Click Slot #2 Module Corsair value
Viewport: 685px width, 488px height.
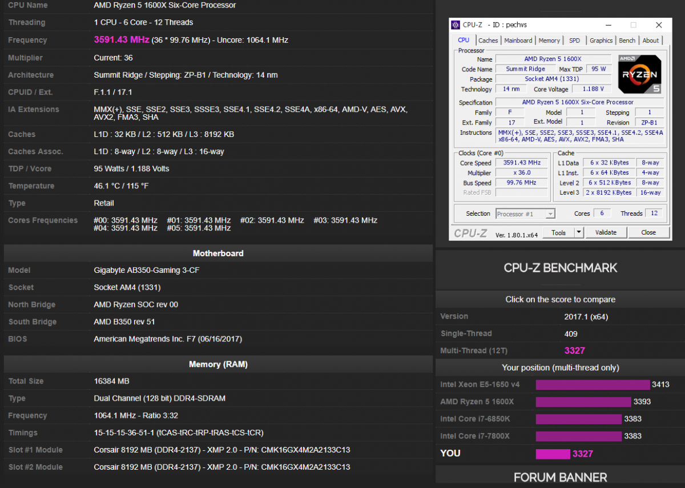[222, 467]
